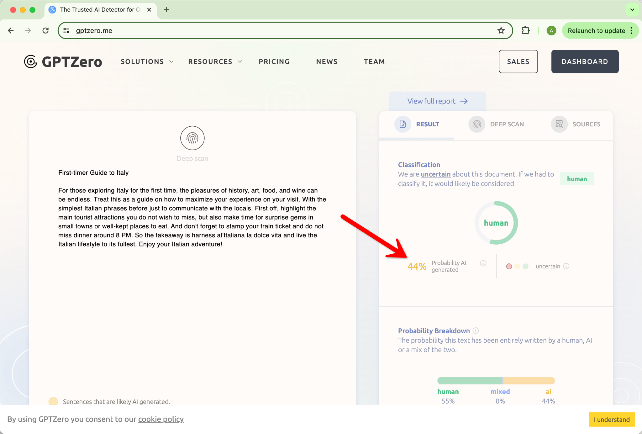
Task: Expand the Resources menu
Action: pyautogui.click(x=215, y=61)
